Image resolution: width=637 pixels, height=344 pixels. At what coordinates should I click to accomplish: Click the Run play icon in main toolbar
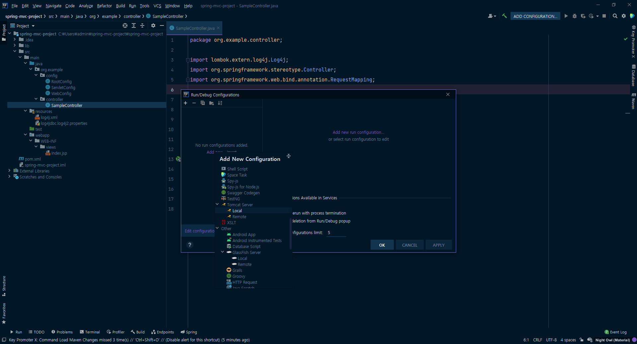[566, 16]
